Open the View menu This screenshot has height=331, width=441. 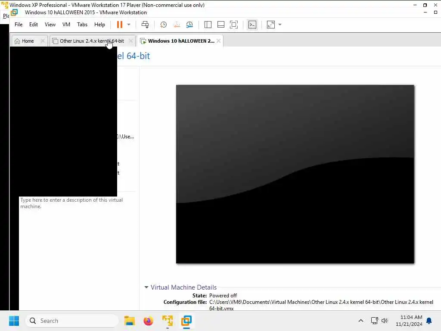click(50, 25)
